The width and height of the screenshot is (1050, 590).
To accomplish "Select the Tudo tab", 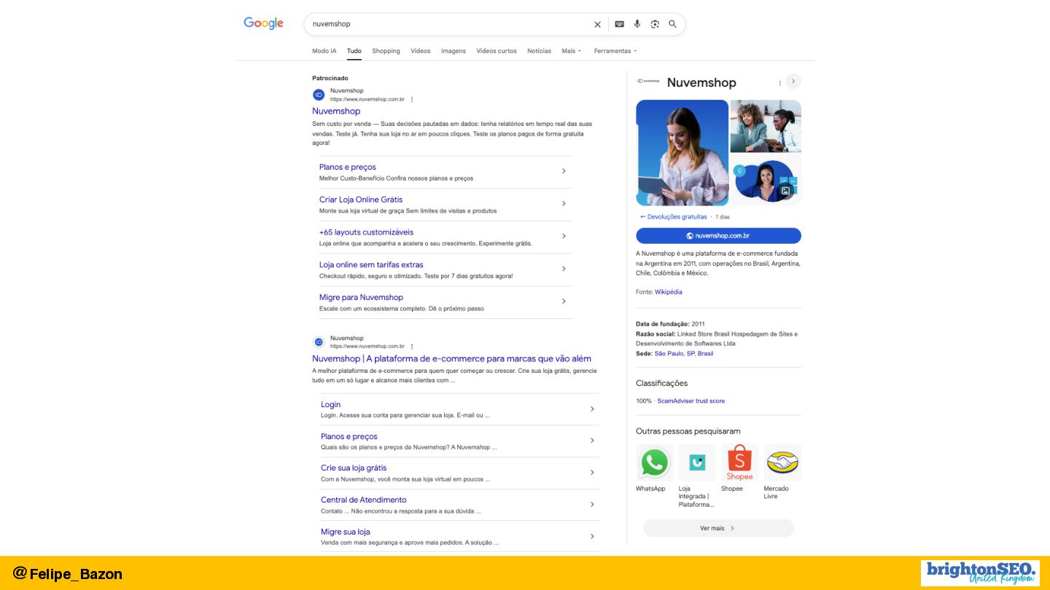I will [x=354, y=51].
